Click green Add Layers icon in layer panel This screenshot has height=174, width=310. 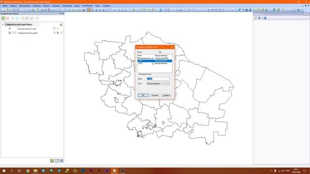point(3,18)
